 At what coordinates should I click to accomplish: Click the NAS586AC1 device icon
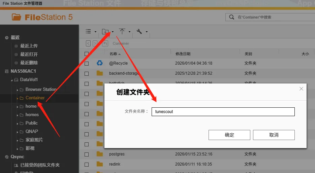pyautogui.click(x=7, y=71)
